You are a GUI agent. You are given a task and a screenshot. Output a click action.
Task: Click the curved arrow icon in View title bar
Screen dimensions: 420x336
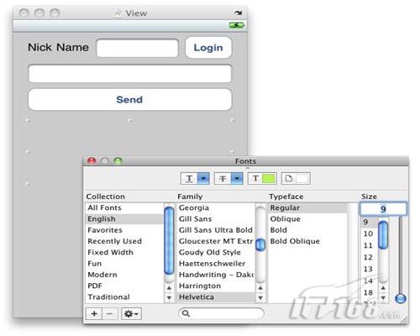(238, 13)
